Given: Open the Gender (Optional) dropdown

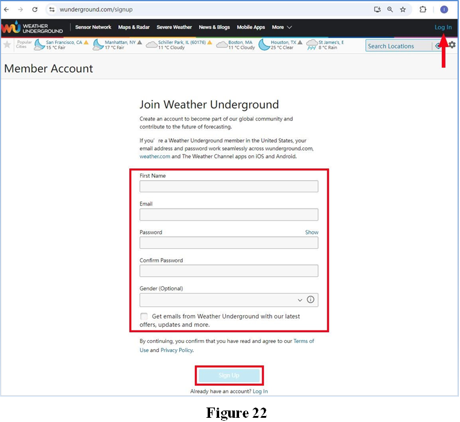Looking at the screenshot, I should coord(229,300).
